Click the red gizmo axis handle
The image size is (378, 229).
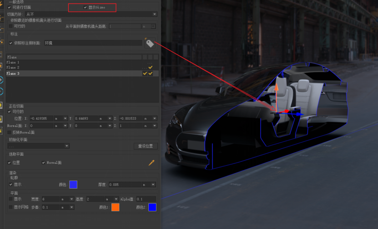click(x=286, y=111)
